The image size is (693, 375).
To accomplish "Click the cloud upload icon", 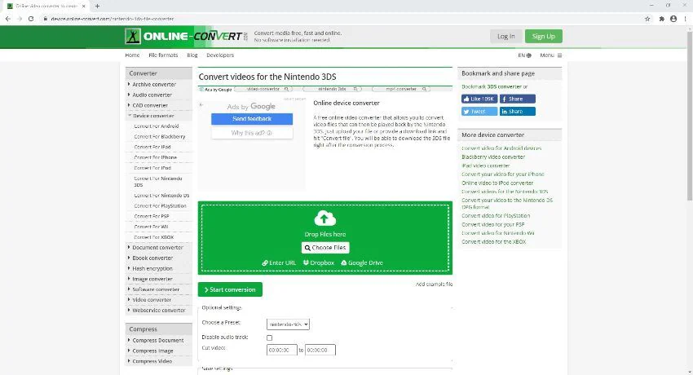I will coord(324,218).
